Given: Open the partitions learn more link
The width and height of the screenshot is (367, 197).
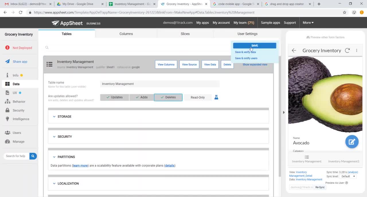Looking at the screenshot, I should pyautogui.click(x=80, y=165).
